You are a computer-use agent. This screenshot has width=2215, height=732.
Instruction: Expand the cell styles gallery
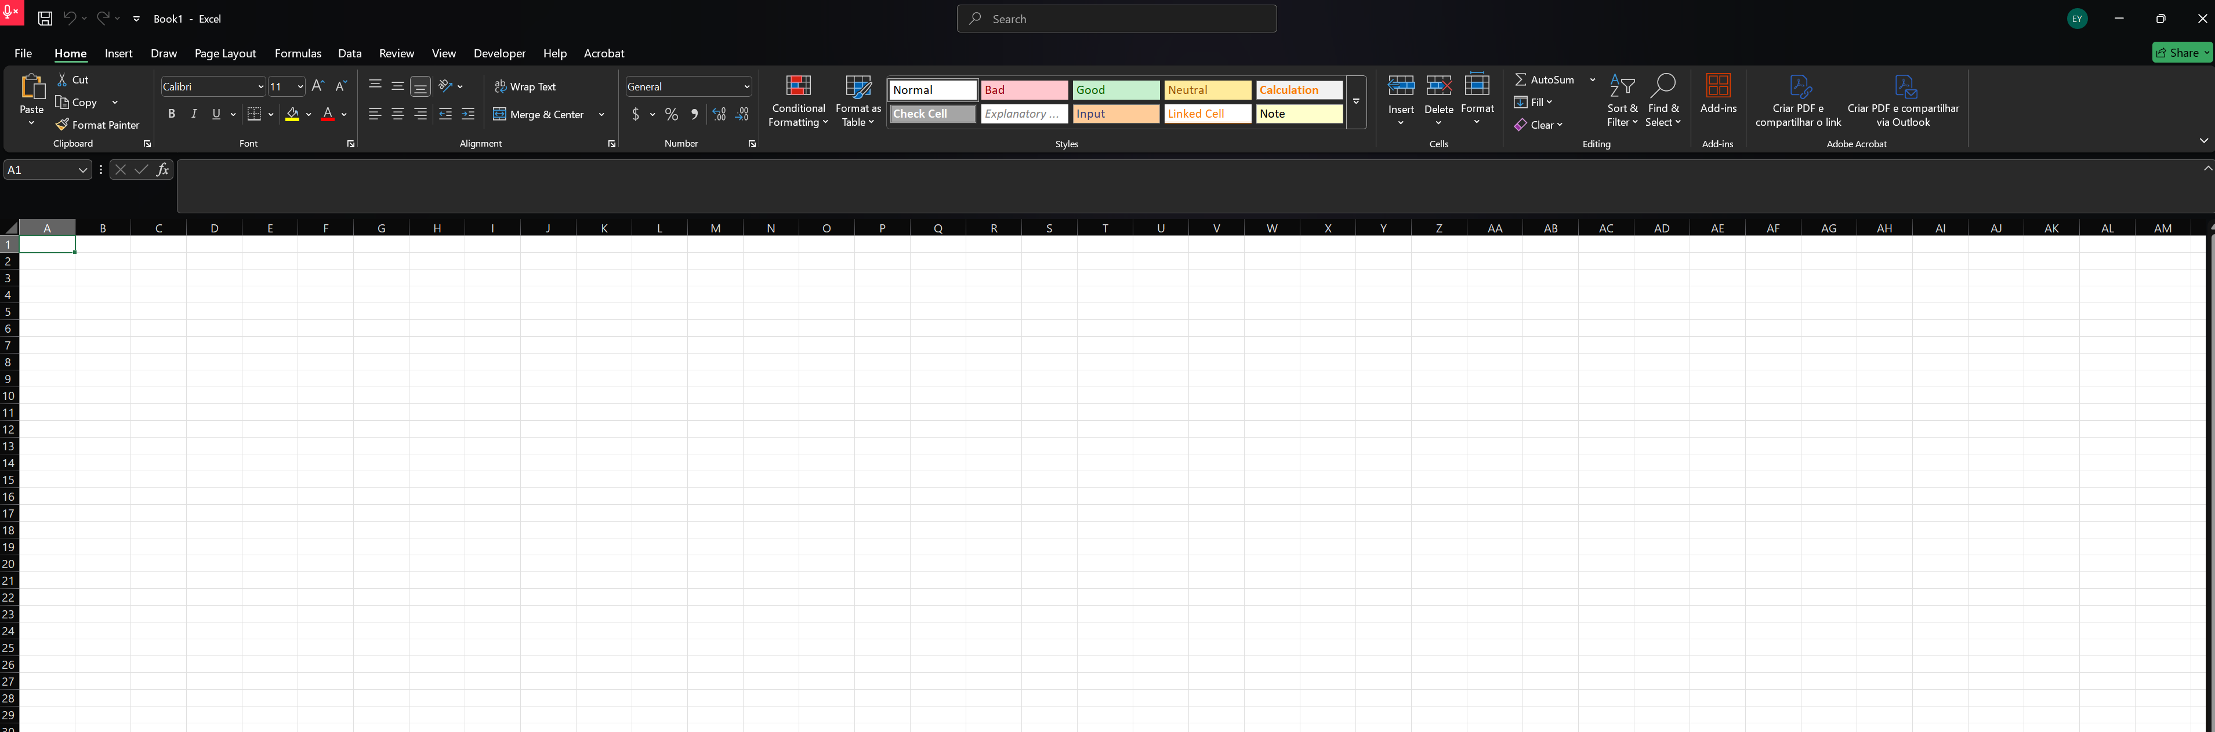[x=1356, y=101]
